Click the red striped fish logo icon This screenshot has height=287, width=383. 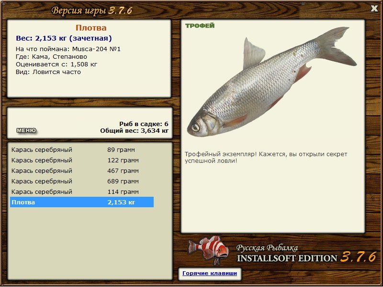(x=209, y=250)
